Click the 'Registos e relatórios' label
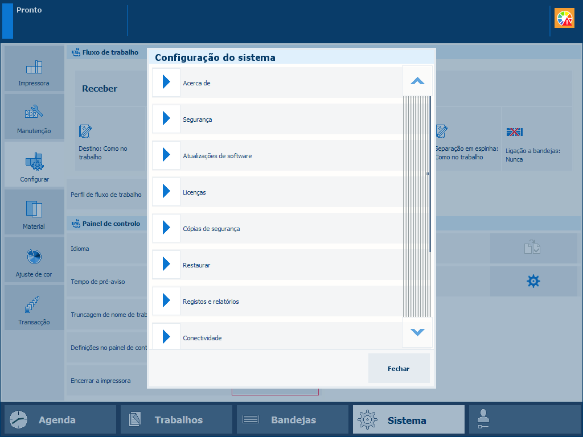Image resolution: width=583 pixels, height=437 pixels. [211, 302]
